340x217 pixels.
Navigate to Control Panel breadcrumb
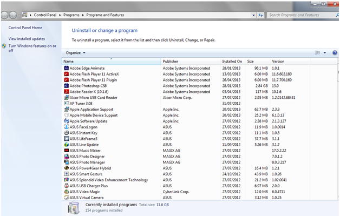(45, 15)
